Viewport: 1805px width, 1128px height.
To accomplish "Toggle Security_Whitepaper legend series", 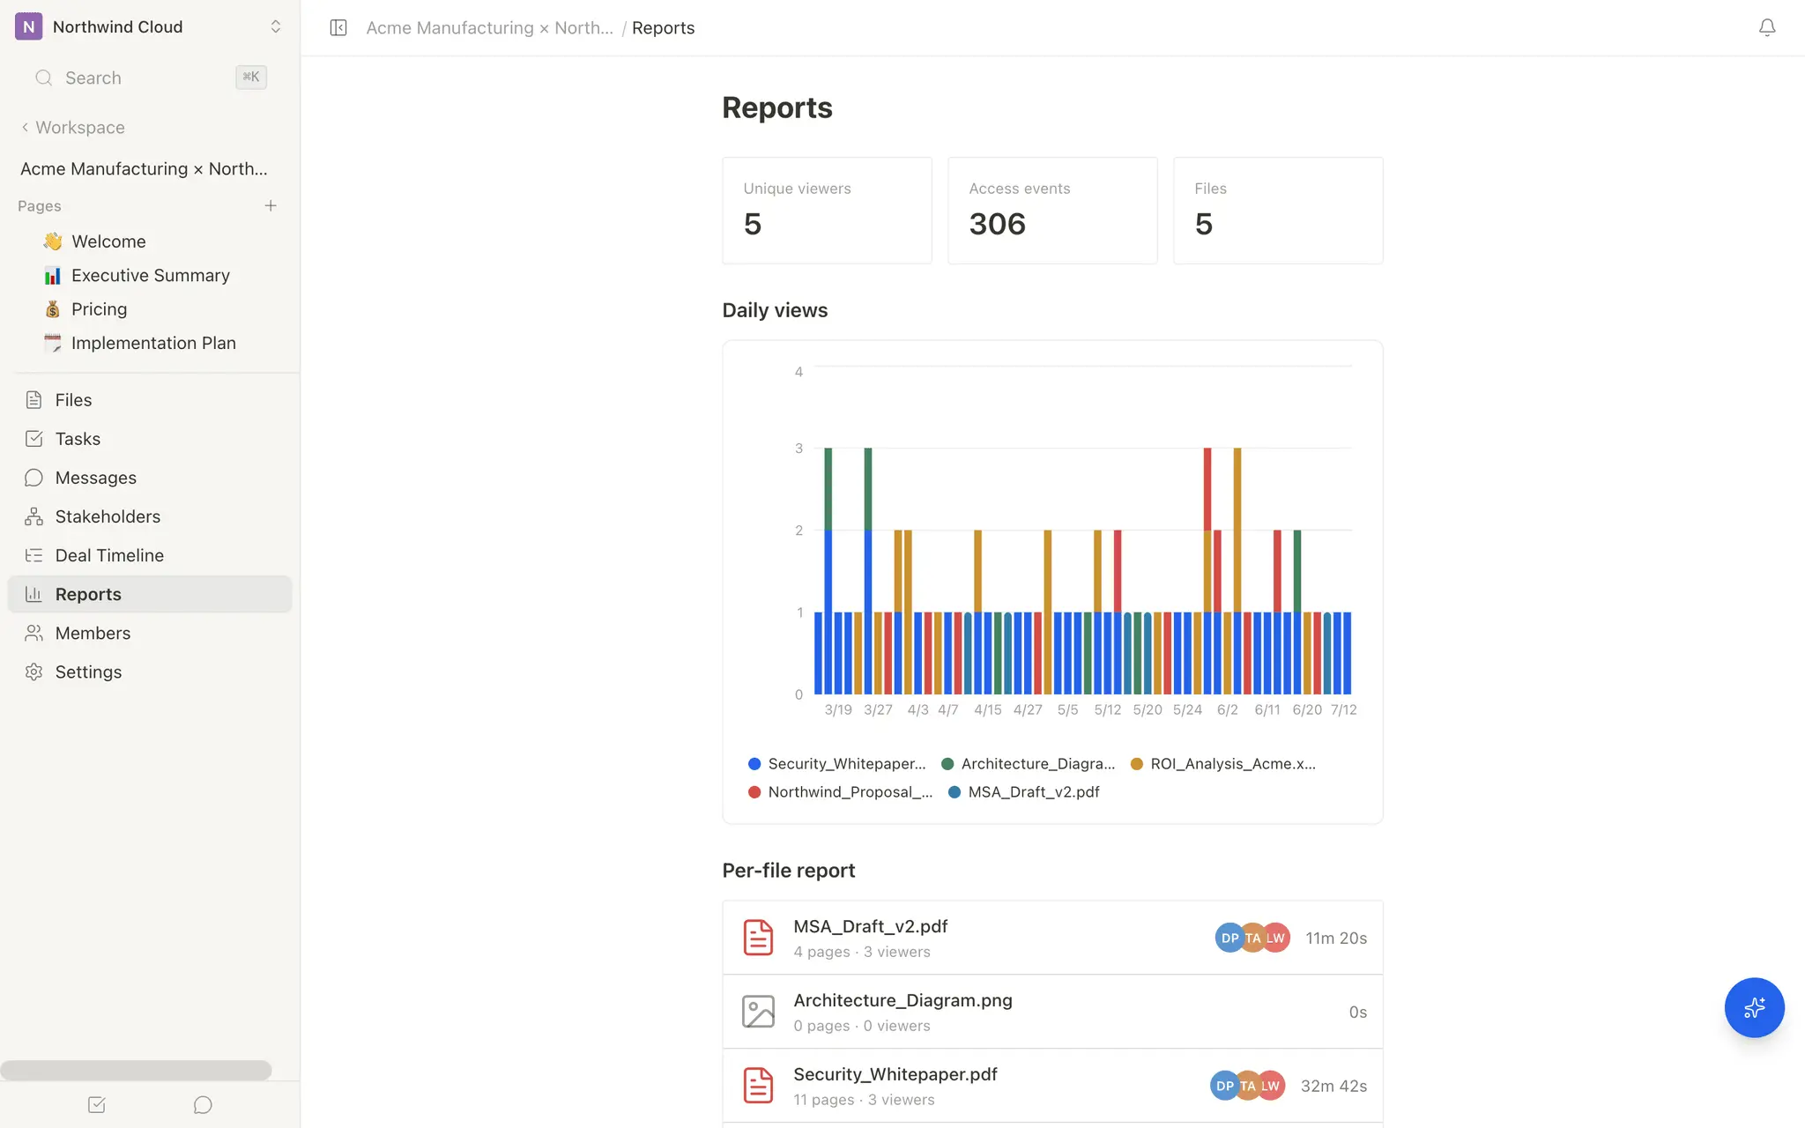I will (x=837, y=764).
